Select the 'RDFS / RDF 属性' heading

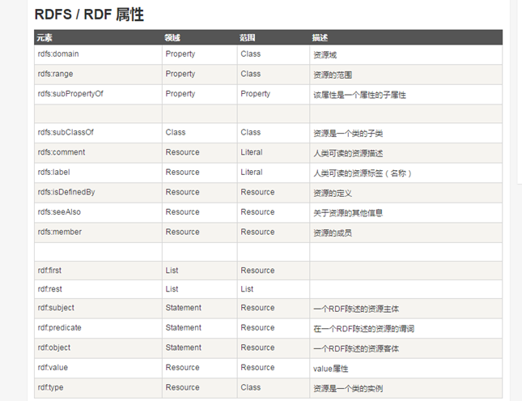[x=89, y=15]
